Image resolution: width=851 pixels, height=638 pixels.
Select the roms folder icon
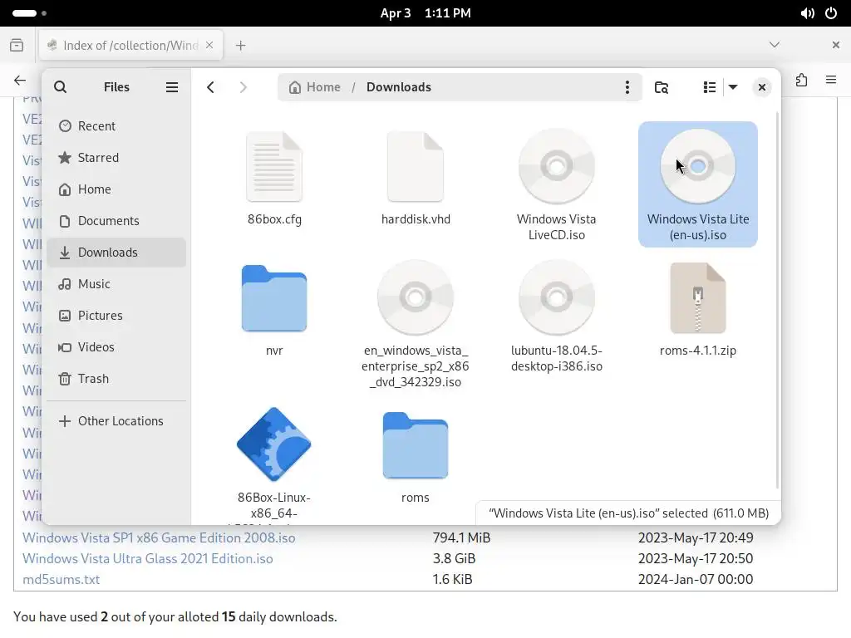[416, 445]
